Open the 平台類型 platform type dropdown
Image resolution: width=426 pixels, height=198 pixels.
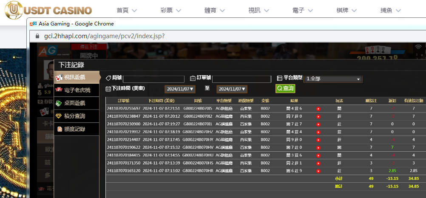pos(333,79)
